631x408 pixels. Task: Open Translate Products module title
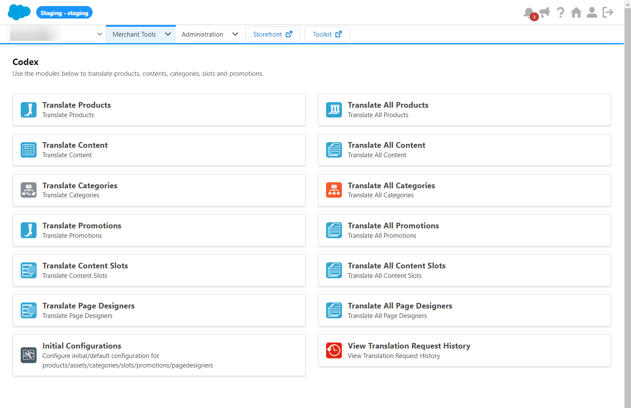click(x=77, y=105)
